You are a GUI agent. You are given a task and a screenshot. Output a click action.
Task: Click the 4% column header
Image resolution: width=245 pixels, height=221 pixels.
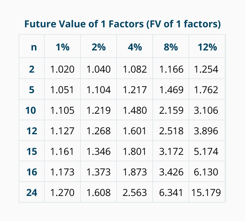pos(135,47)
